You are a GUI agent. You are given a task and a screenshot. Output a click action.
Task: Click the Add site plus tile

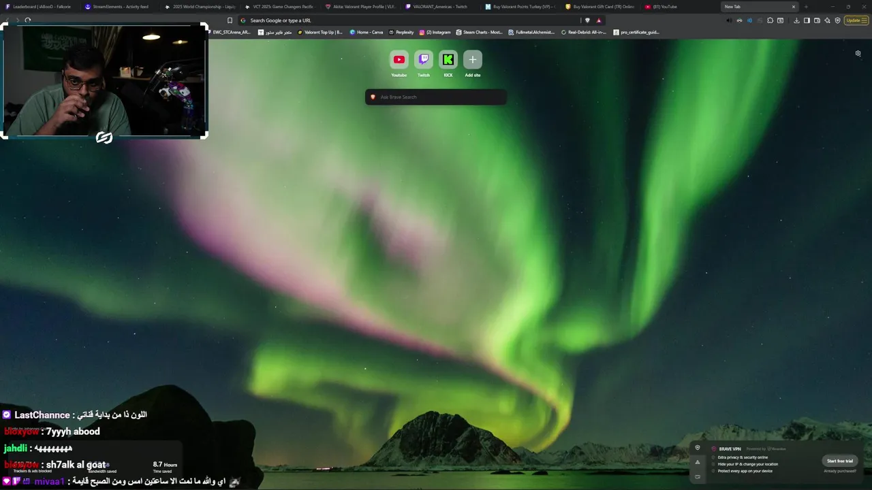click(x=473, y=60)
